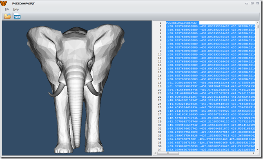The height and width of the screenshot is (159, 263).
Task: Click the coordinate text on line 22
Action: [210, 97]
